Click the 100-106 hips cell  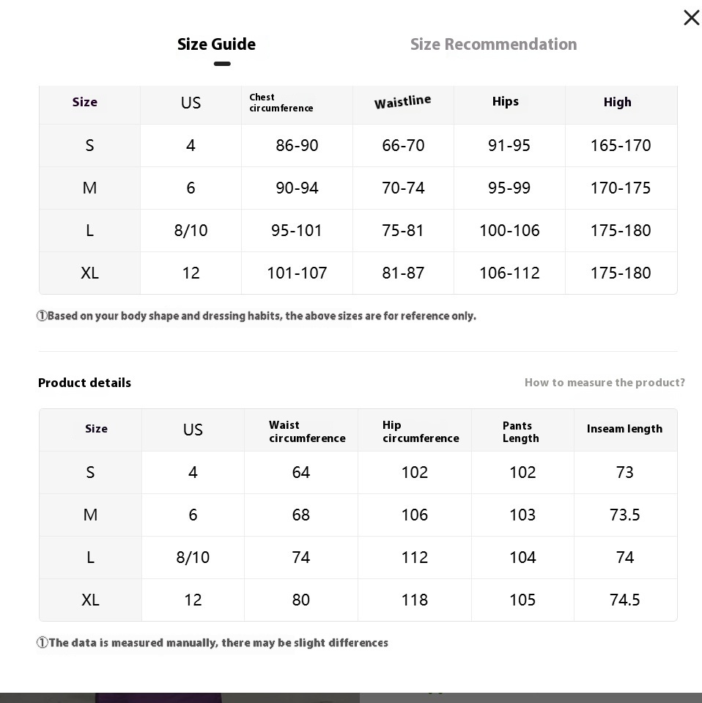(x=509, y=230)
